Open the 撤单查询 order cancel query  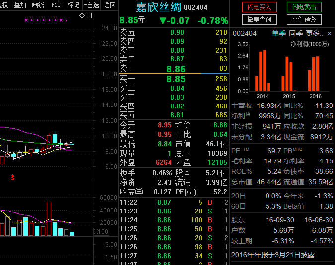point(260,20)
